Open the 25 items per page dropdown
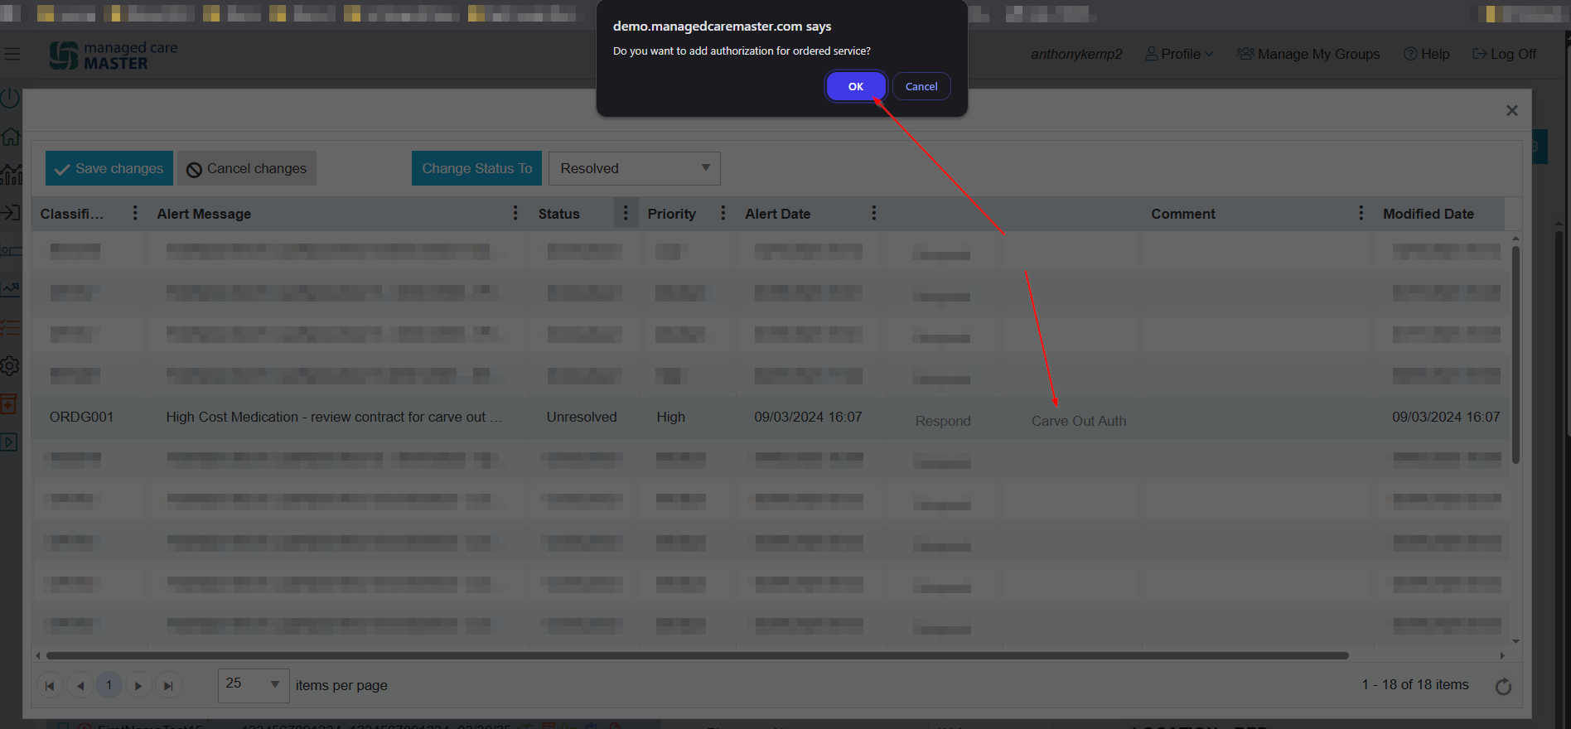Image resolution: width=1571 pixels, height=729 pixels. point(254,685)
